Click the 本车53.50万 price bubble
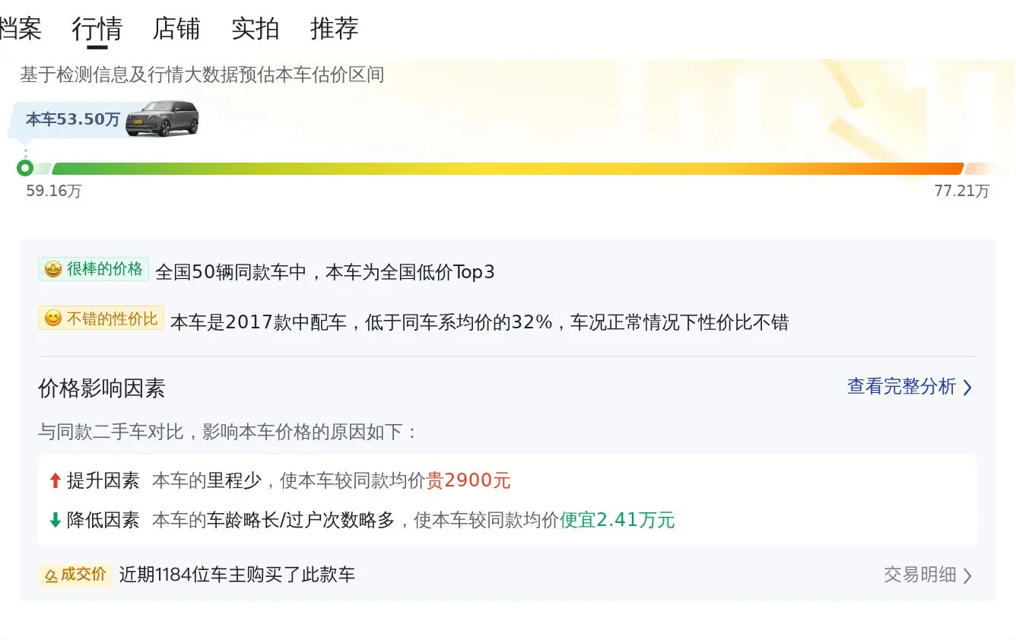Screen dimensions: 1016x640 click(73, 119)
